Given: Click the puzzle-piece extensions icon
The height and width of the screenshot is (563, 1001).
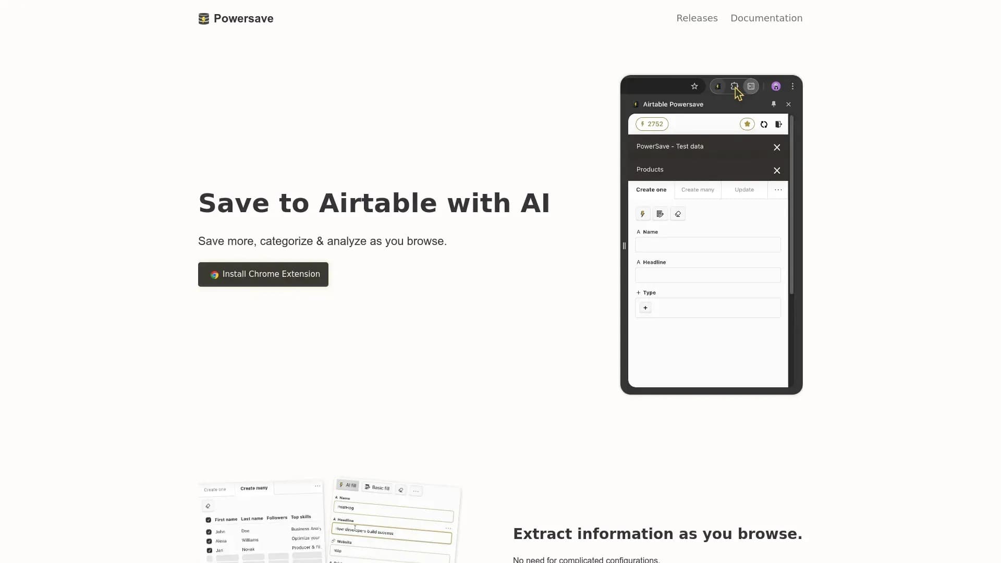Looking at the screenshot, I should tap(734, 87).
